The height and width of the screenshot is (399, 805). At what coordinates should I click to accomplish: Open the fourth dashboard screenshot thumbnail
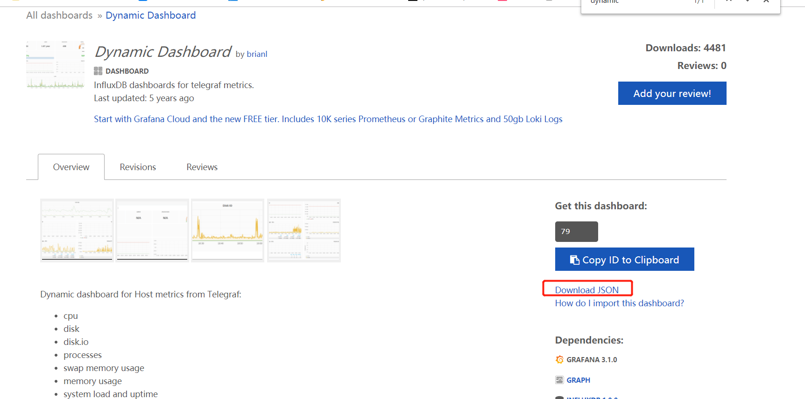[x=304, y=230]
